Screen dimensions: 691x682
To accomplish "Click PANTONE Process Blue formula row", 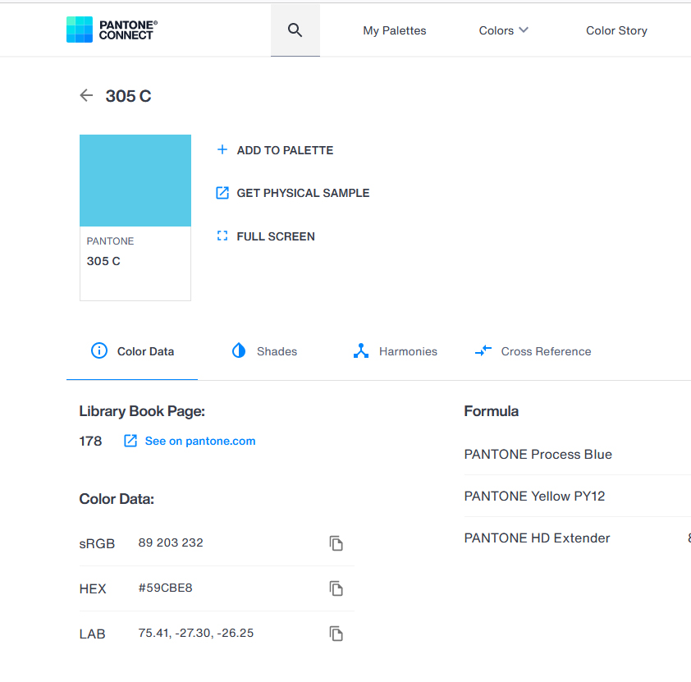I will click(577, 454).
